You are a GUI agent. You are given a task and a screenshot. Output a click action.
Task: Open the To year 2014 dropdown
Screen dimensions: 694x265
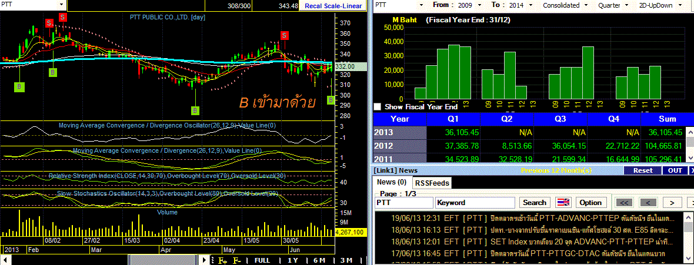click(531, 5)
